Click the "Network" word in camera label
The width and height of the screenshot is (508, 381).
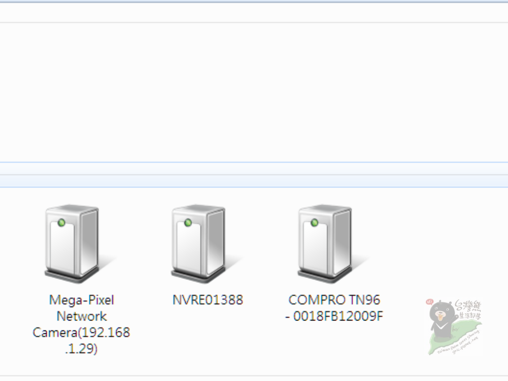point(81,316)
